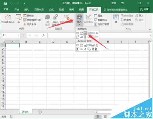Select ActiveX label (A) control
153x119 pixels.
tap(85, 49)
